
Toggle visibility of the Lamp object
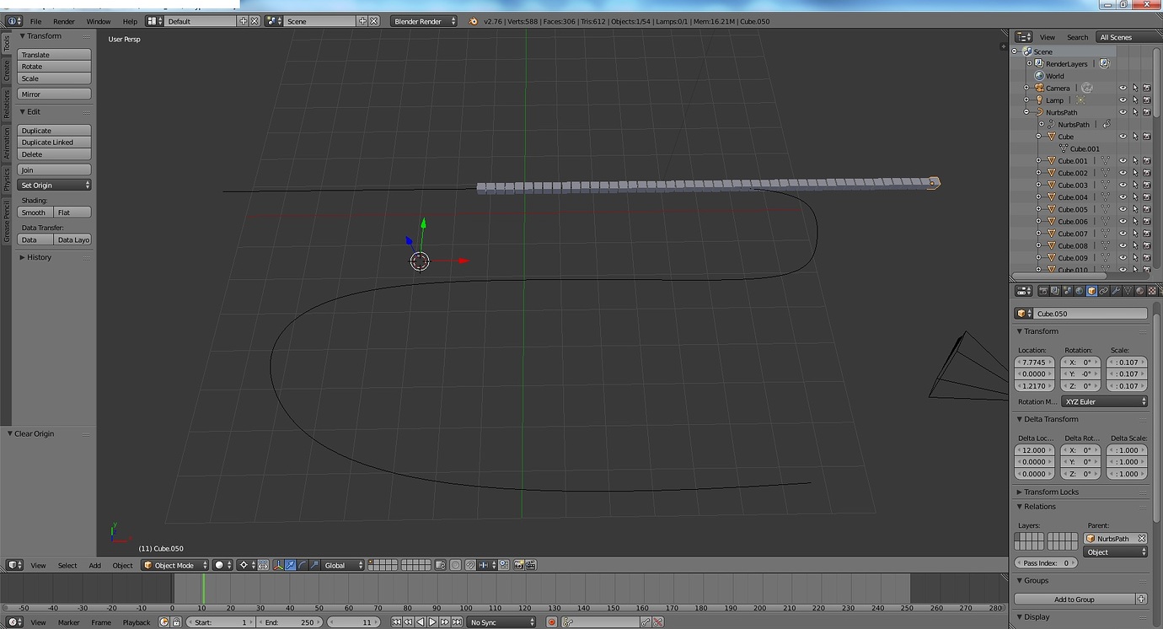(1123, 100)
